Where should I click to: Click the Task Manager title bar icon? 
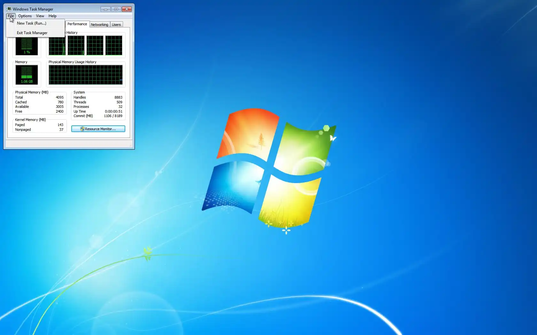pos(9,9)
